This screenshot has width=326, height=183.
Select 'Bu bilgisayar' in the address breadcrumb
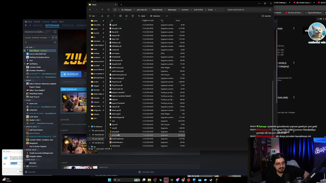coord(127,10)
